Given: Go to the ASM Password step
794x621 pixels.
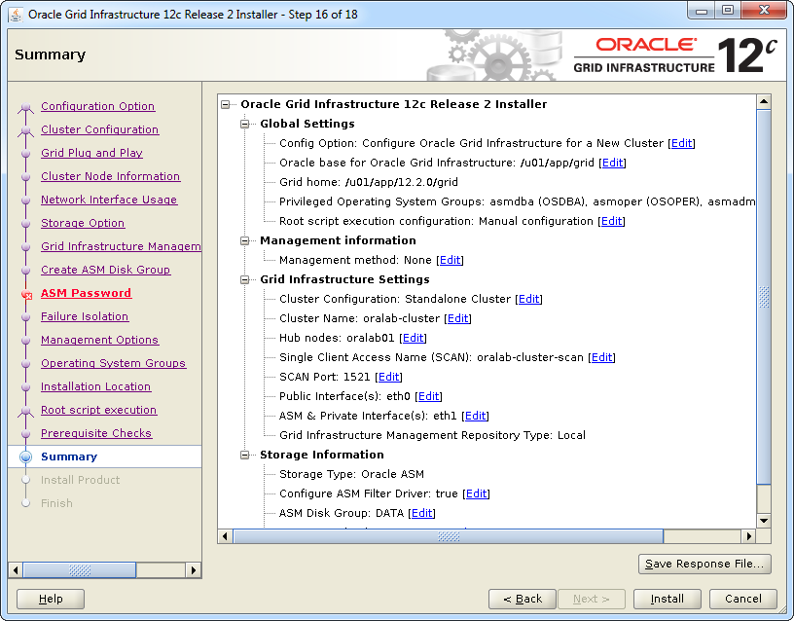Looking at the screenshot, I should point(86,293).
